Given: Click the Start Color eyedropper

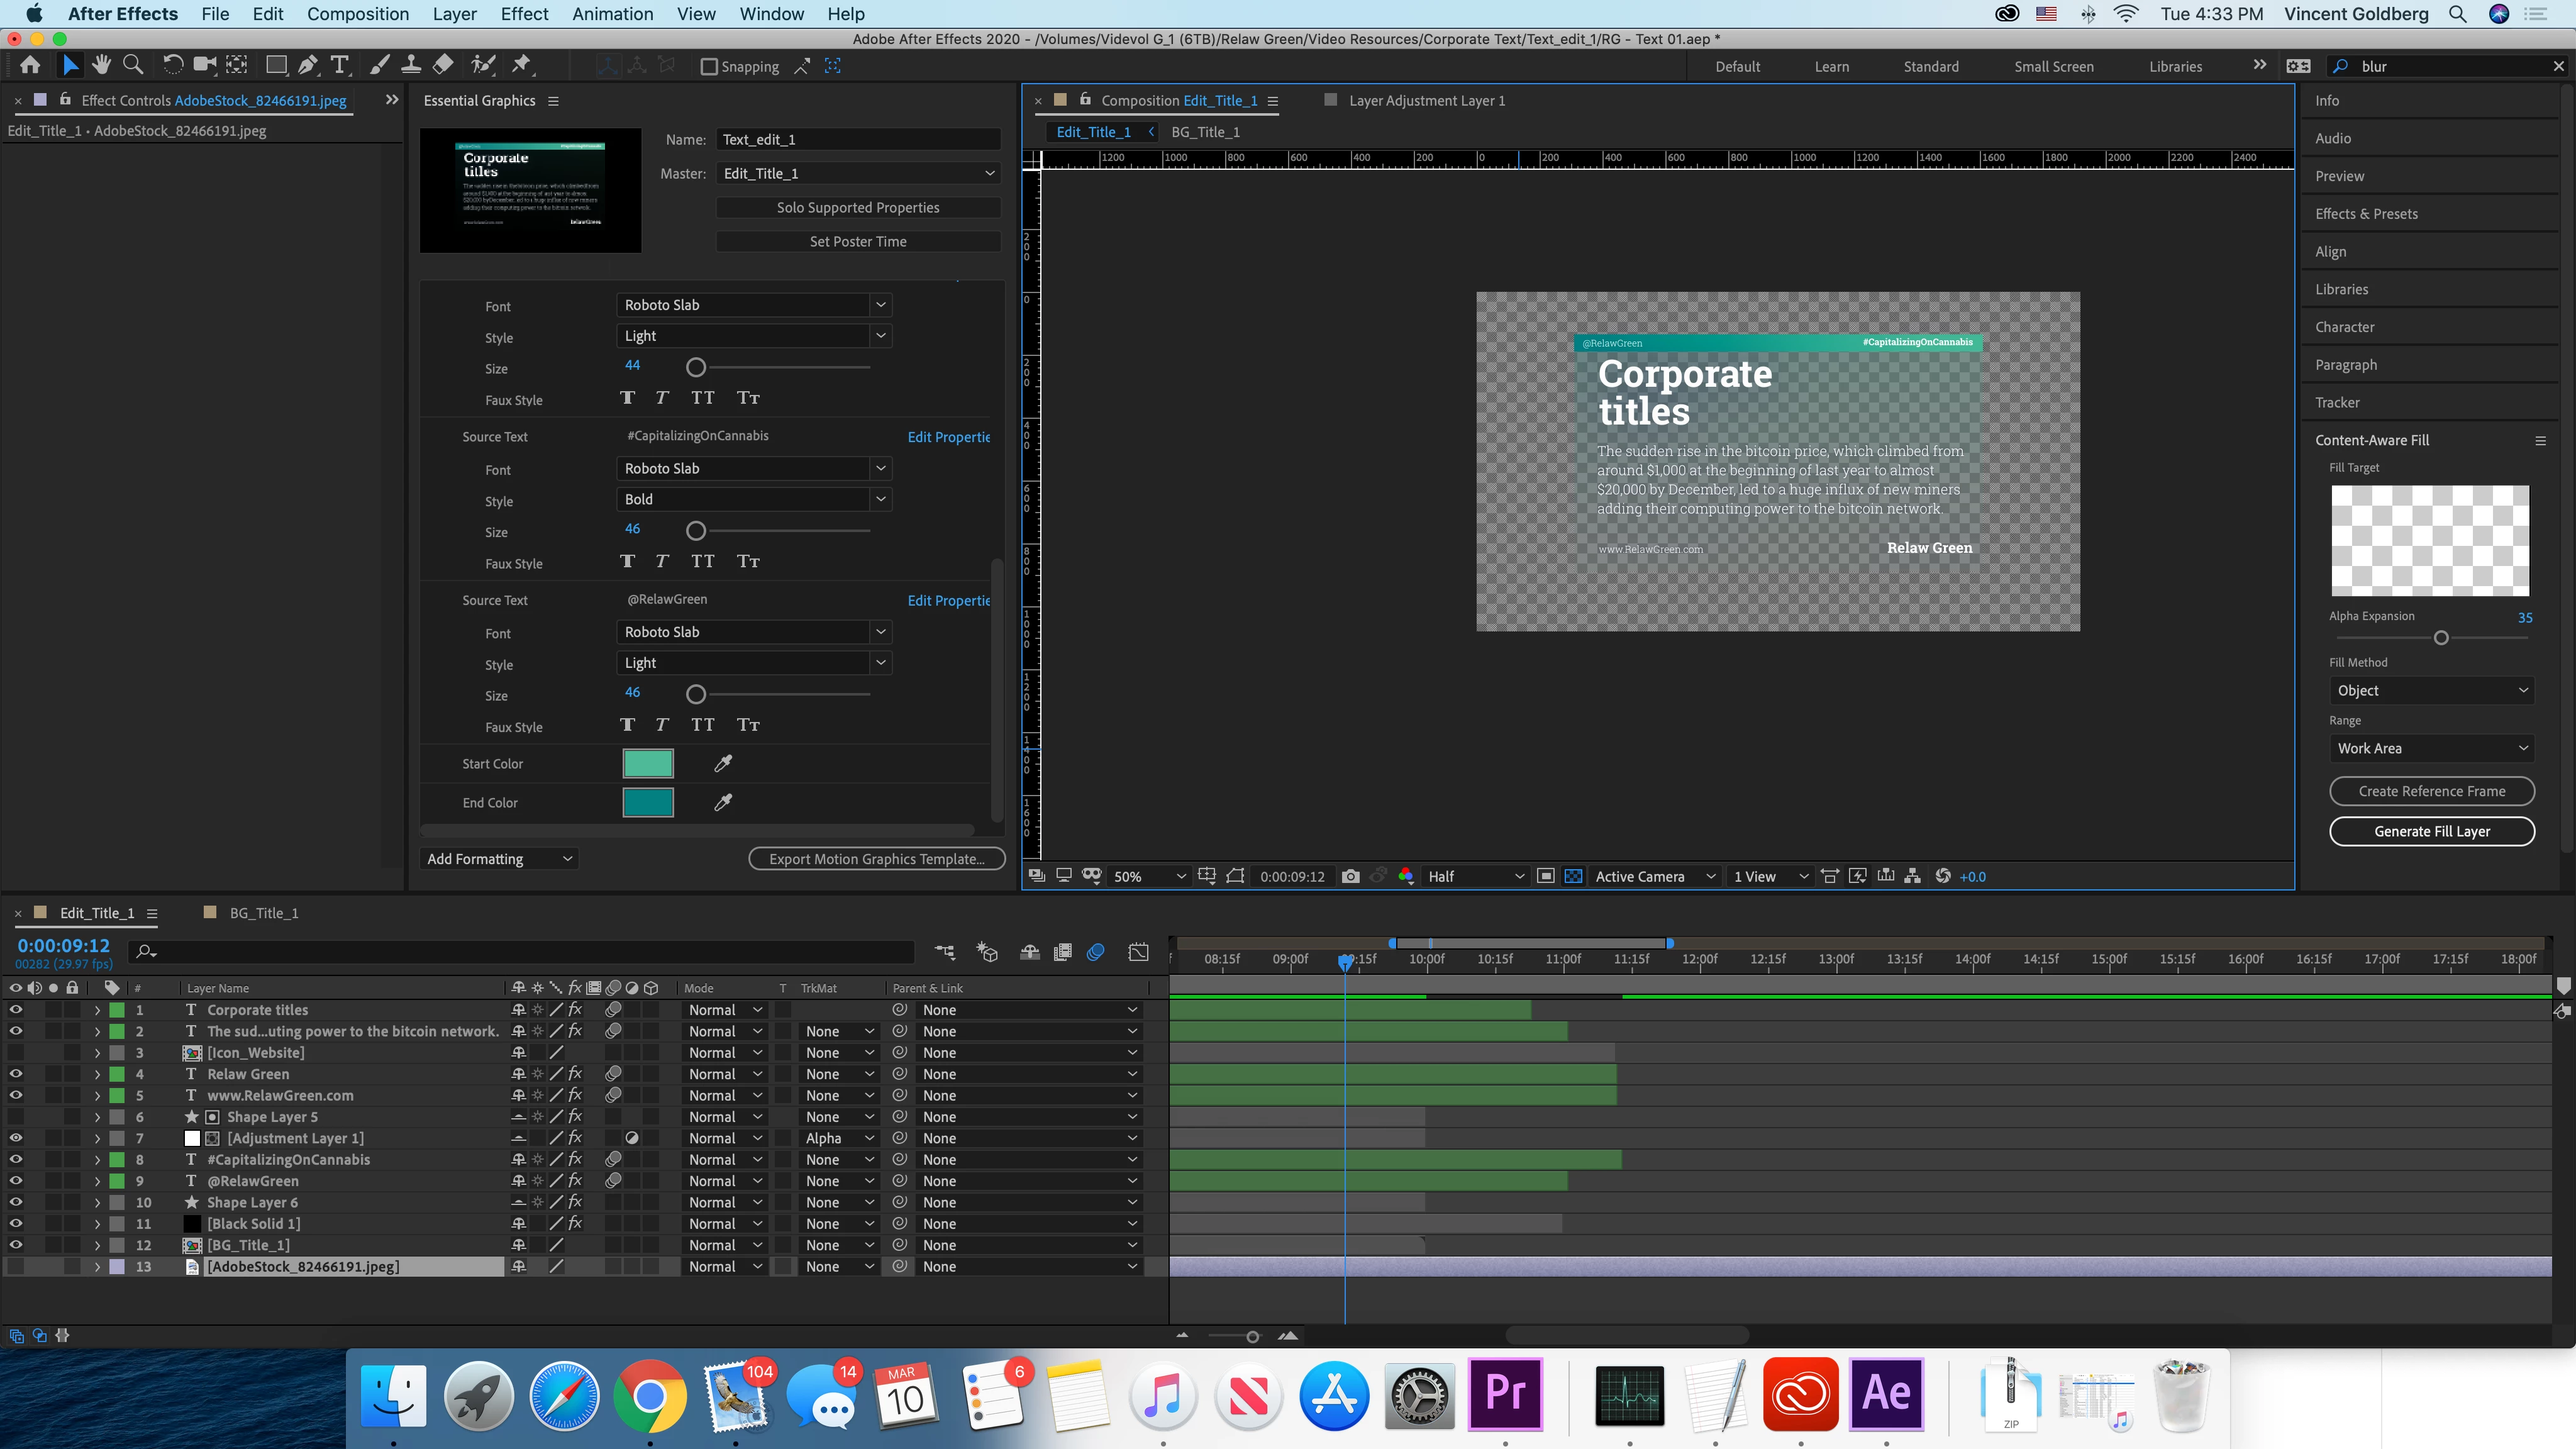Looking at the screenshot, I should pyautogui.click(x=723, y=764).
